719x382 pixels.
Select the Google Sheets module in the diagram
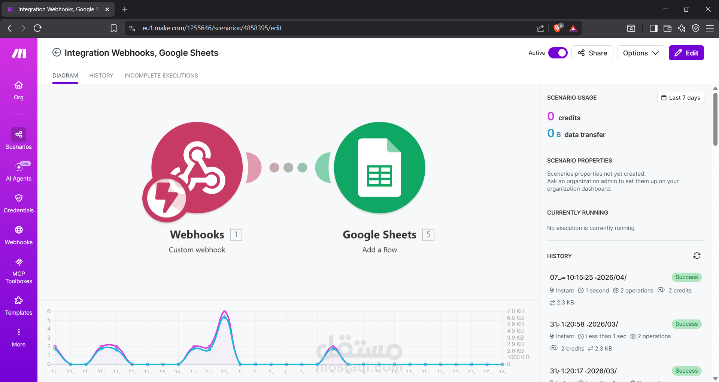[x=379, y=168]
